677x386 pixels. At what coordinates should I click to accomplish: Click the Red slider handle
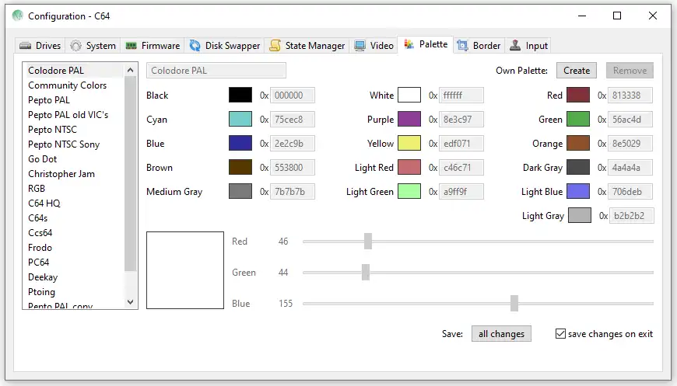pyautogui.click(x=368, y=242)
